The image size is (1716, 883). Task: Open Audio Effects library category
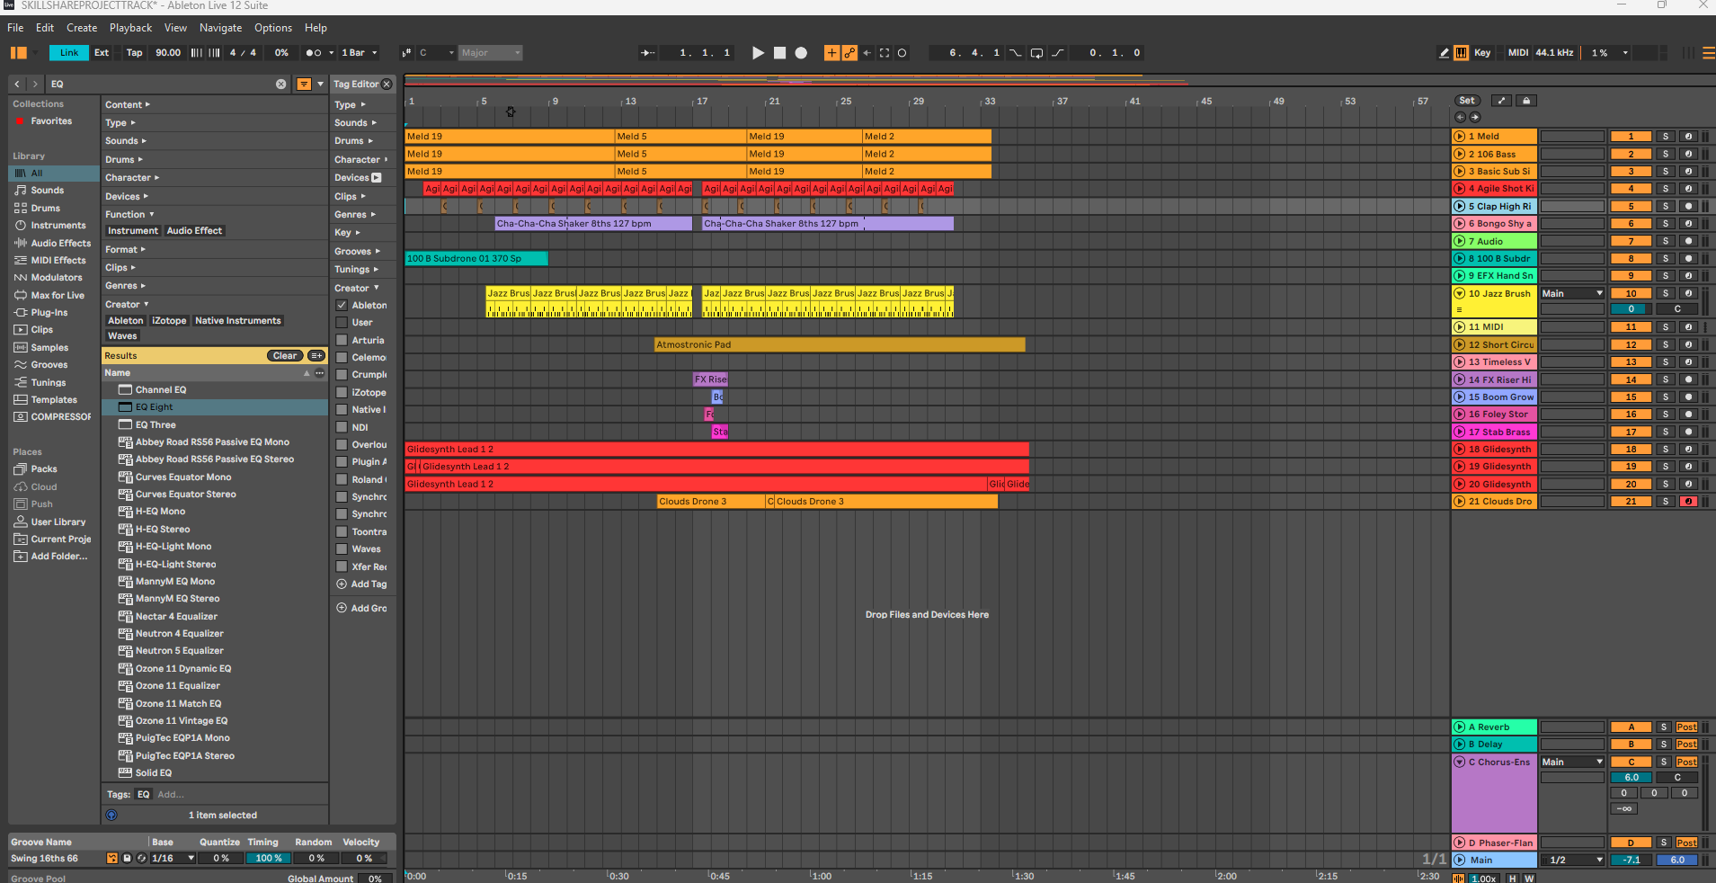point(60,243)
